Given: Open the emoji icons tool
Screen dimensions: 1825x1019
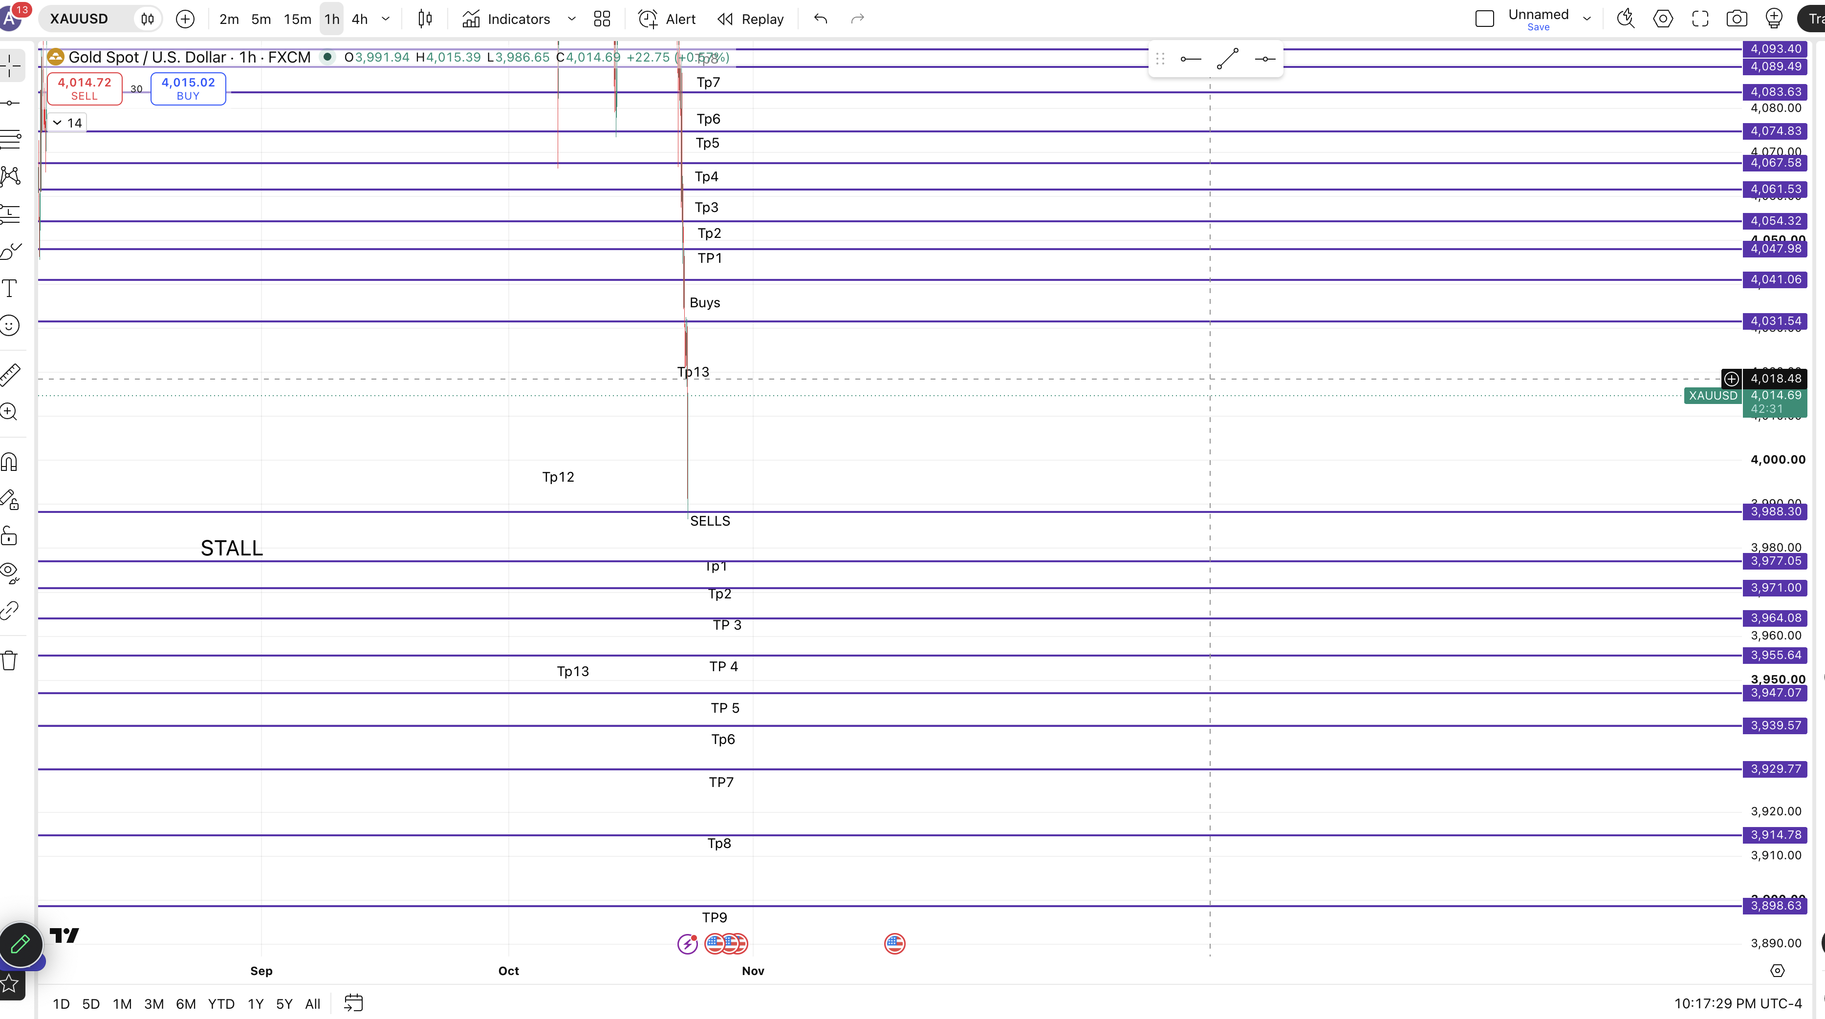Looking at the screenshot, I should 10,326.
